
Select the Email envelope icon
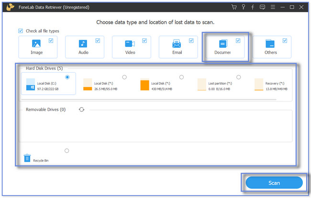click(177, 44)
